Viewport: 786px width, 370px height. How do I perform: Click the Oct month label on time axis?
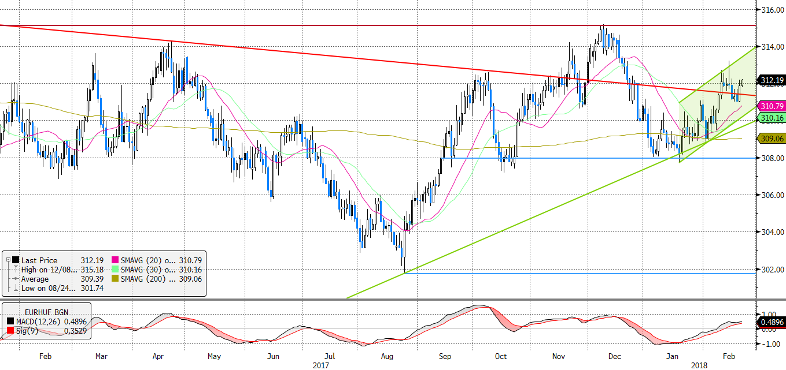(501, 356)
